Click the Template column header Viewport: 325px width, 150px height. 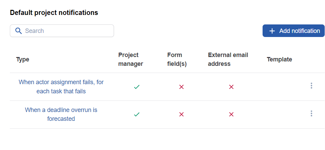tap(279, 59)
